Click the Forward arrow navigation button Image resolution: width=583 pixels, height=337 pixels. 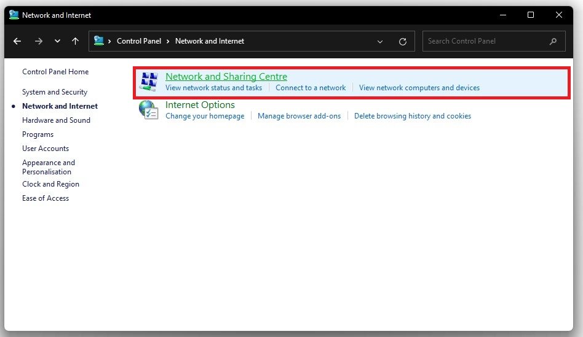(x=39, y=41)
